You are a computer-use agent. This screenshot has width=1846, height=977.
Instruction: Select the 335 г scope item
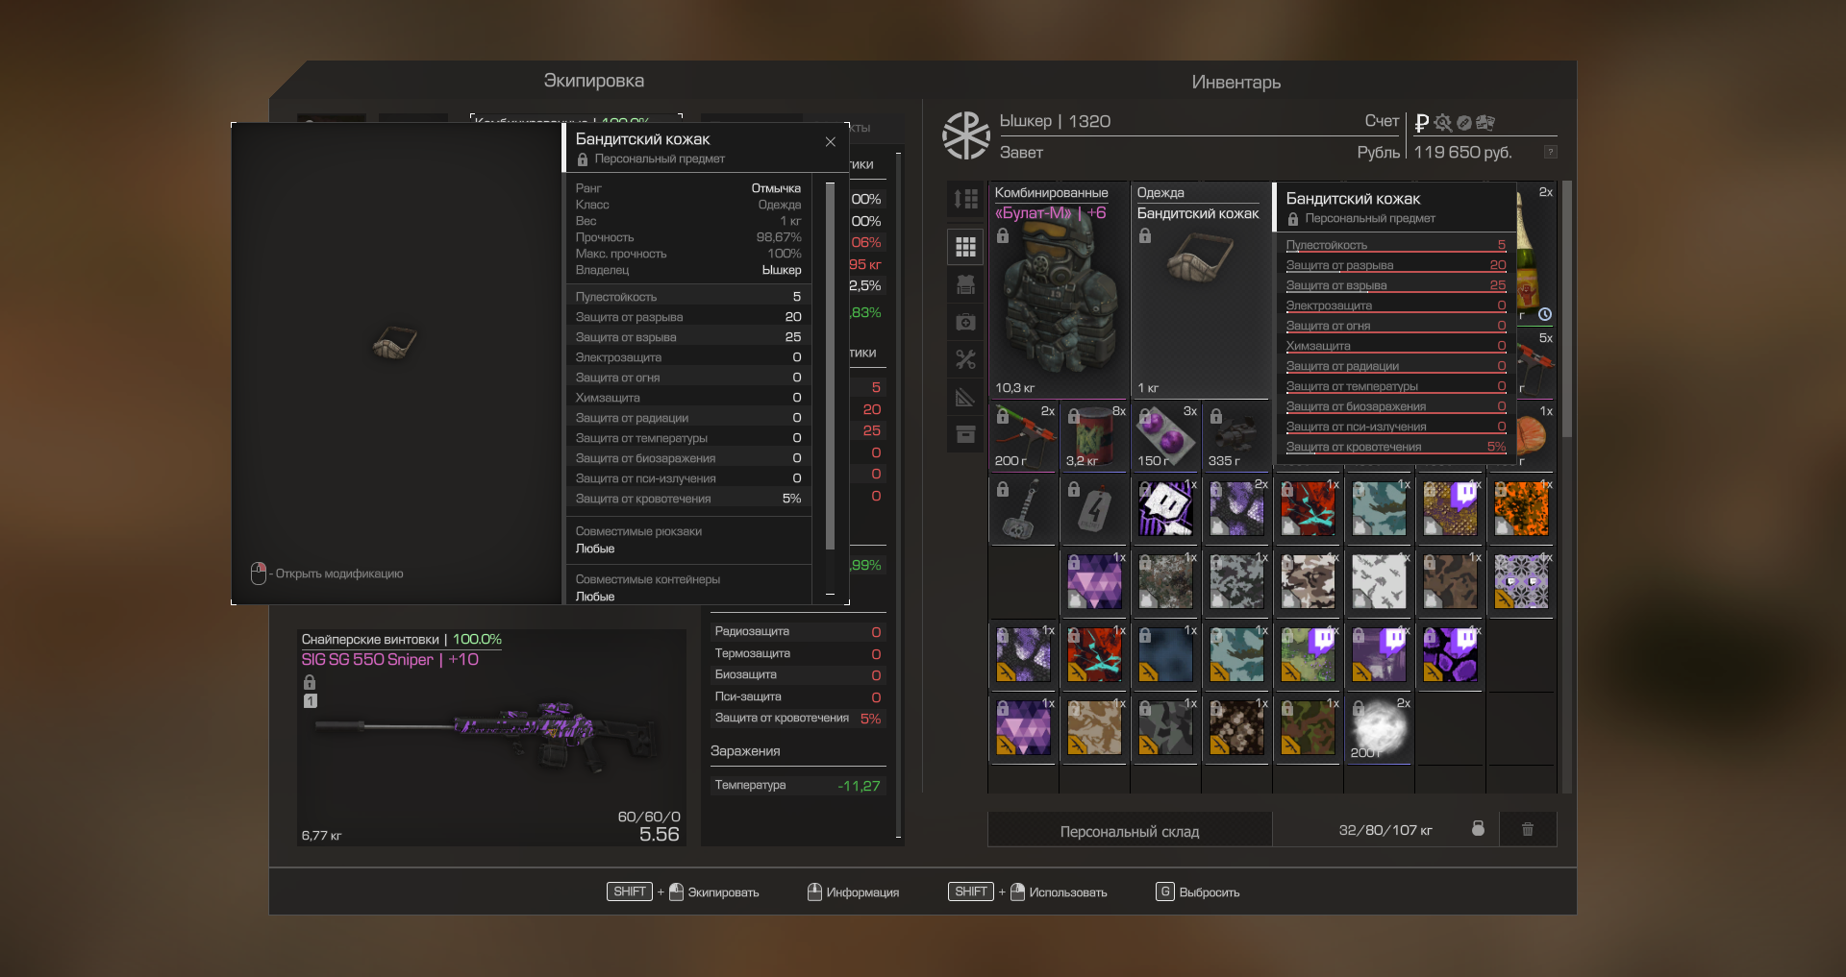[x=1236, y=436]
